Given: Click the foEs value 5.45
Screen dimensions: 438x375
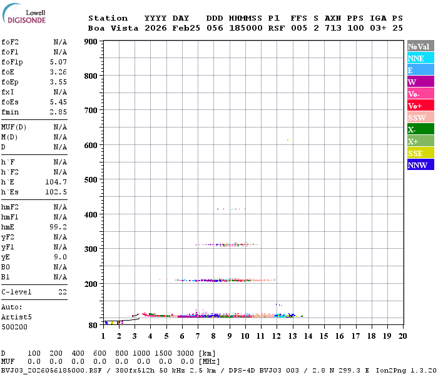Looking at the screenshot, I should pyautogui.click(x=58, y=101).
